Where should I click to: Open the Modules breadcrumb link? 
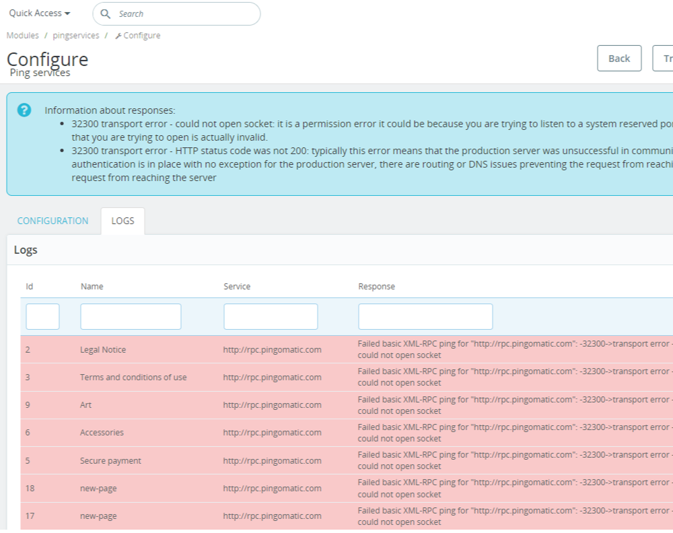point(22,35)
